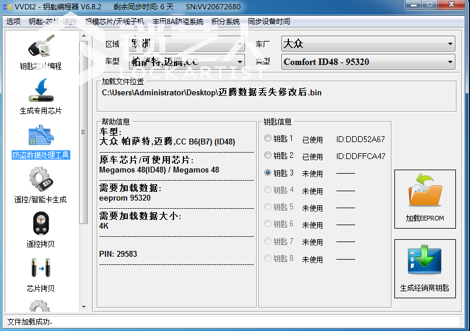Open the 积分系统 points system menu
Screen dimensions: 470x331
point(226,22)
